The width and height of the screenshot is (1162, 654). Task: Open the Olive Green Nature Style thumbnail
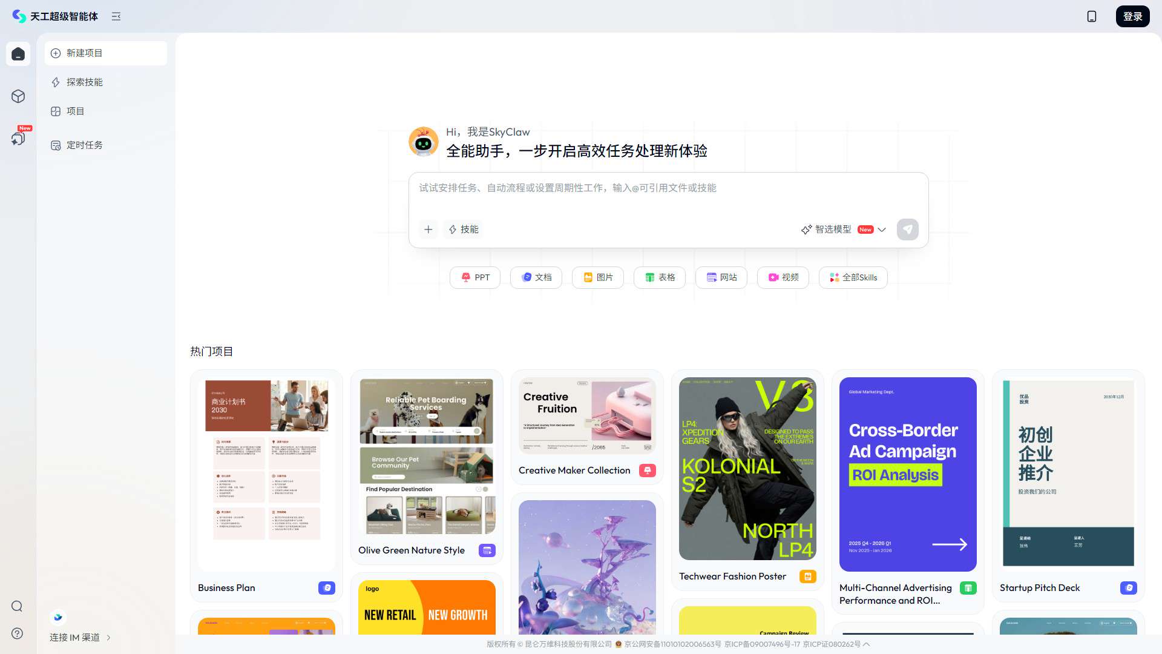click(x=427, y=455)
